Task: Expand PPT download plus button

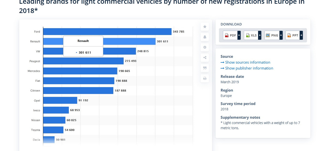Action: (301, 35)
